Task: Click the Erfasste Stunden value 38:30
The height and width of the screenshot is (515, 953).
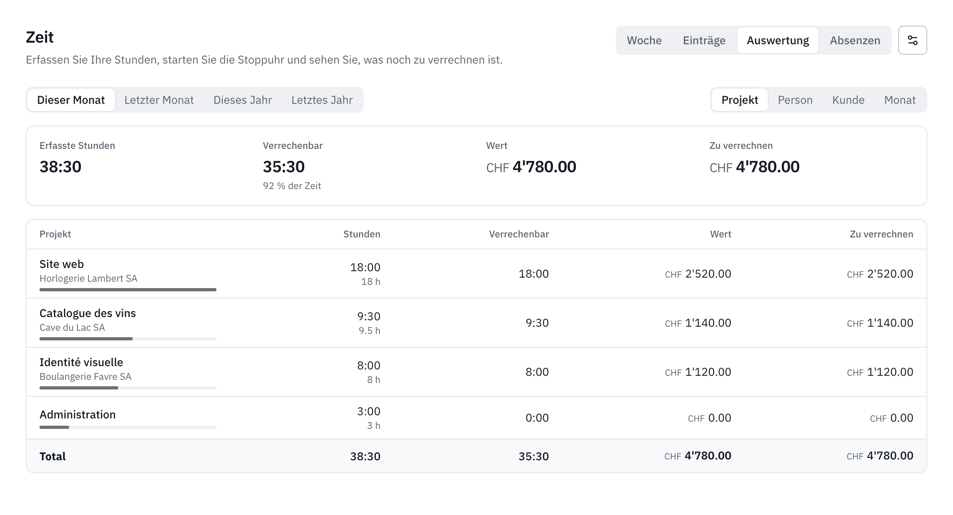Action: 60,167
